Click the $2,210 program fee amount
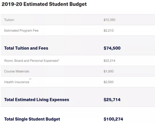This screenshot has width=155, height=123. (109, 30)
